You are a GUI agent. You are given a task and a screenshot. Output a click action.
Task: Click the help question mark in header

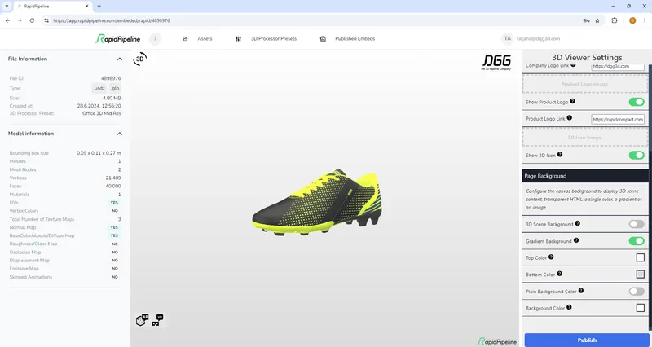[155, 38]
